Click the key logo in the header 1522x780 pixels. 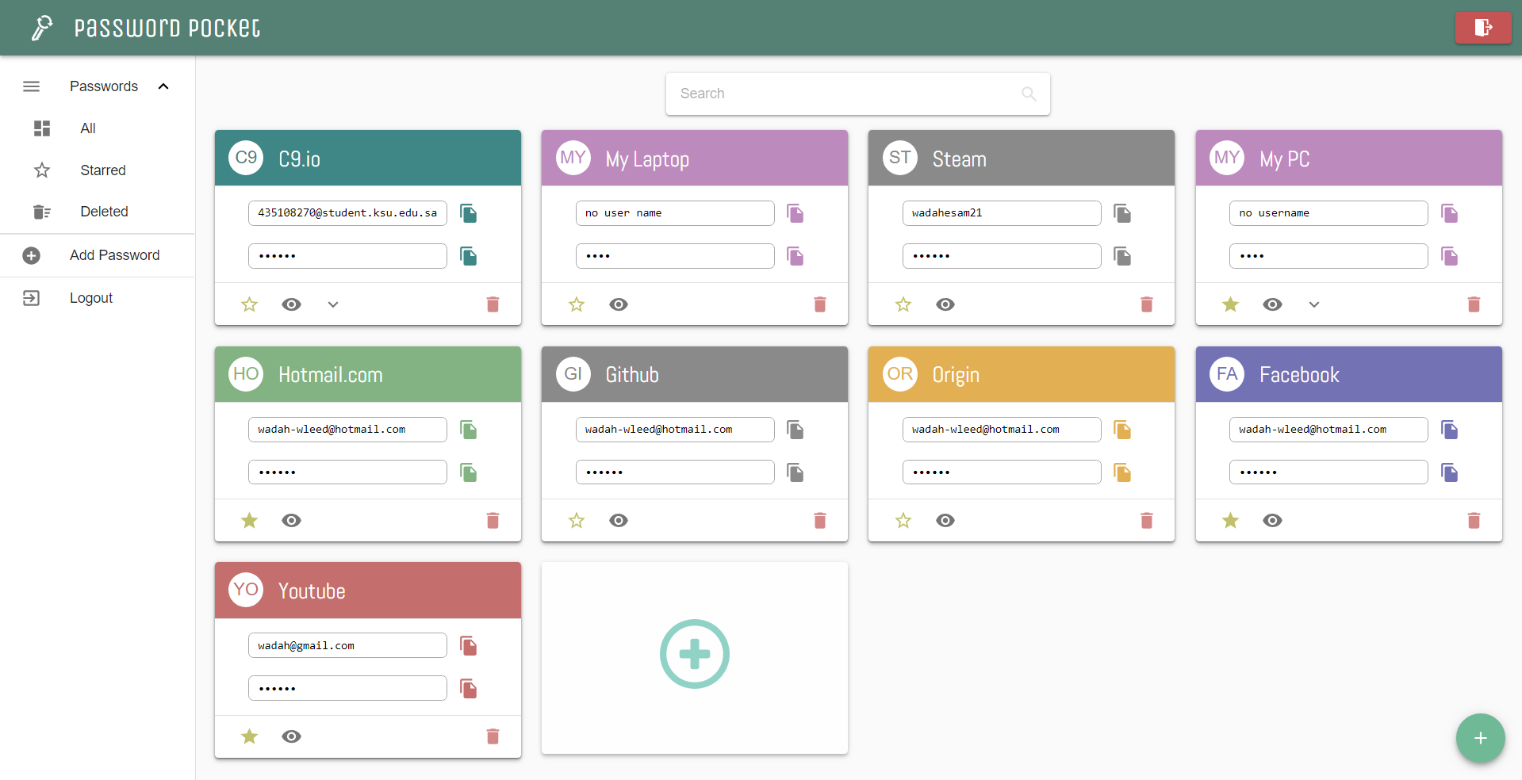click(42, 28)
